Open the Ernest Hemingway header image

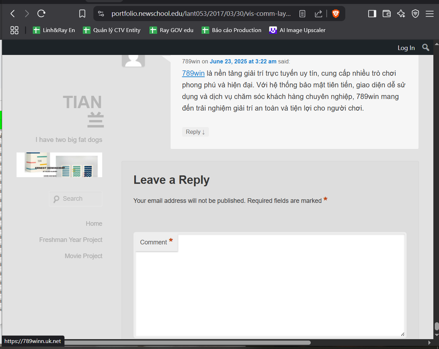(59, 165)
